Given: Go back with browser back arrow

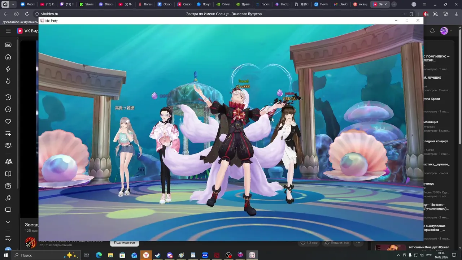Looking at the screenshot, I should [5, 14].
